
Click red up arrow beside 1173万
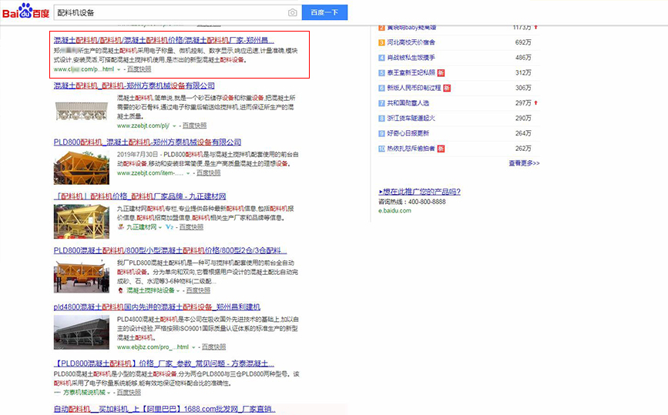pos(536,27)
